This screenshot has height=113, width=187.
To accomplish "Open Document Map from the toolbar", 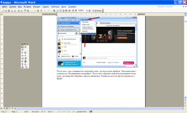I will point(73,11).
